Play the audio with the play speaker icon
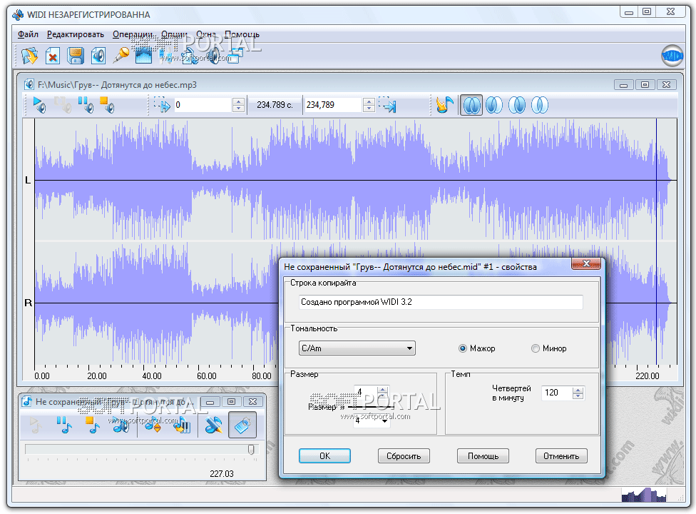Screen dimensions: 696x514 pos(39,105)
